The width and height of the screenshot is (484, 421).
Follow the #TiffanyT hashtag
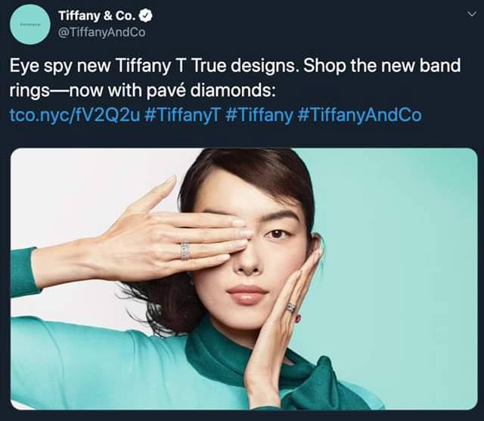tap(183, 115)
